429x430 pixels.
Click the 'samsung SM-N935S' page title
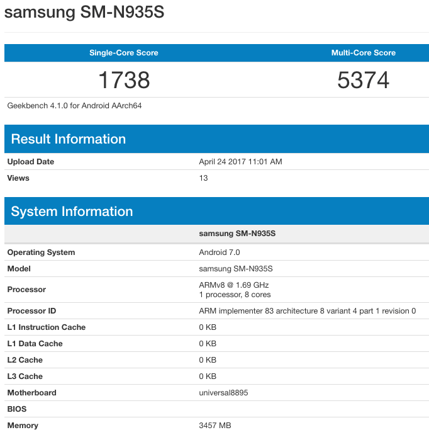[x=84, y=13]
